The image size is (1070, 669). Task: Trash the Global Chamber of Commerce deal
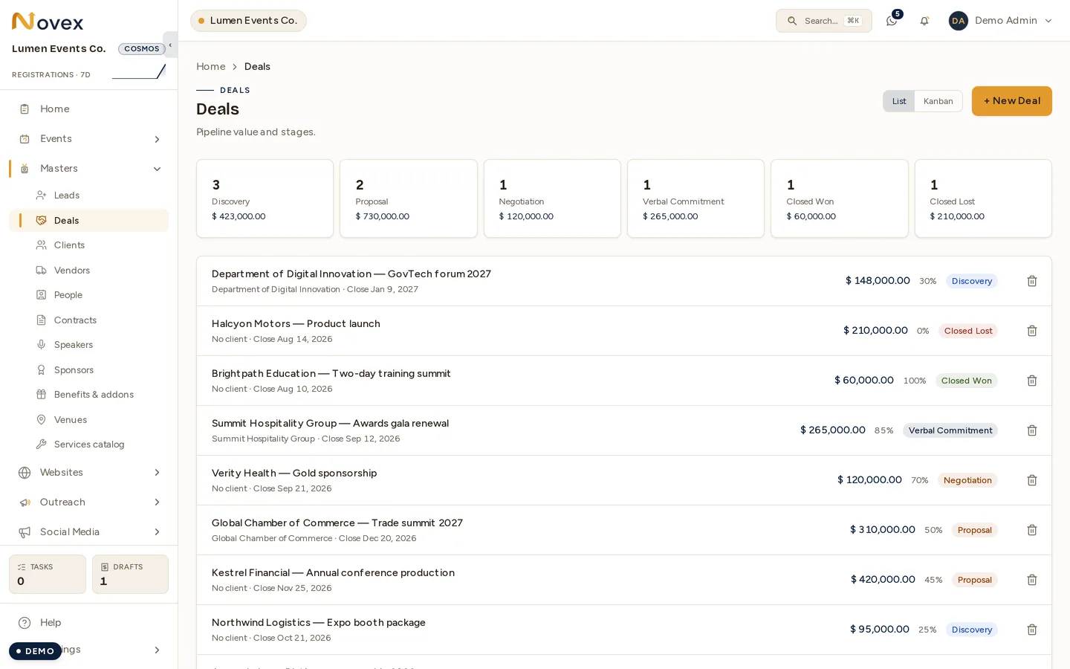click(x=1031, y=530)
